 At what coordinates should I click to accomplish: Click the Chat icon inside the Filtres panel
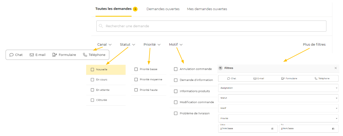pos(229,78)
